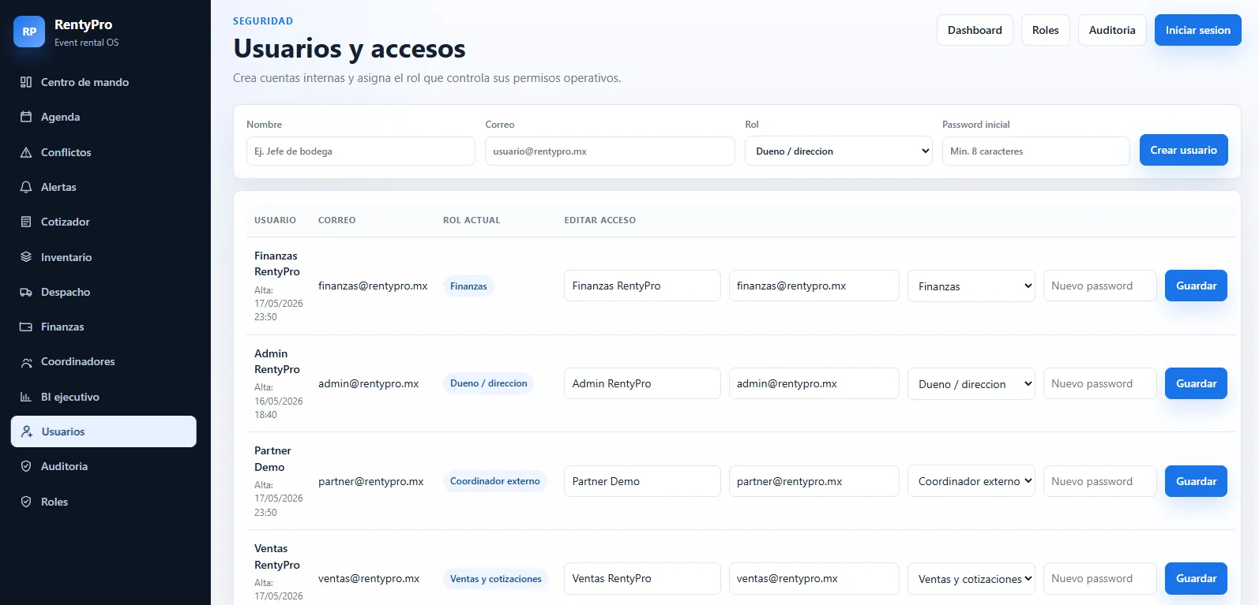Go to Agenda in the sidebar
The image size is (1259, 605).
pos(103,117)
